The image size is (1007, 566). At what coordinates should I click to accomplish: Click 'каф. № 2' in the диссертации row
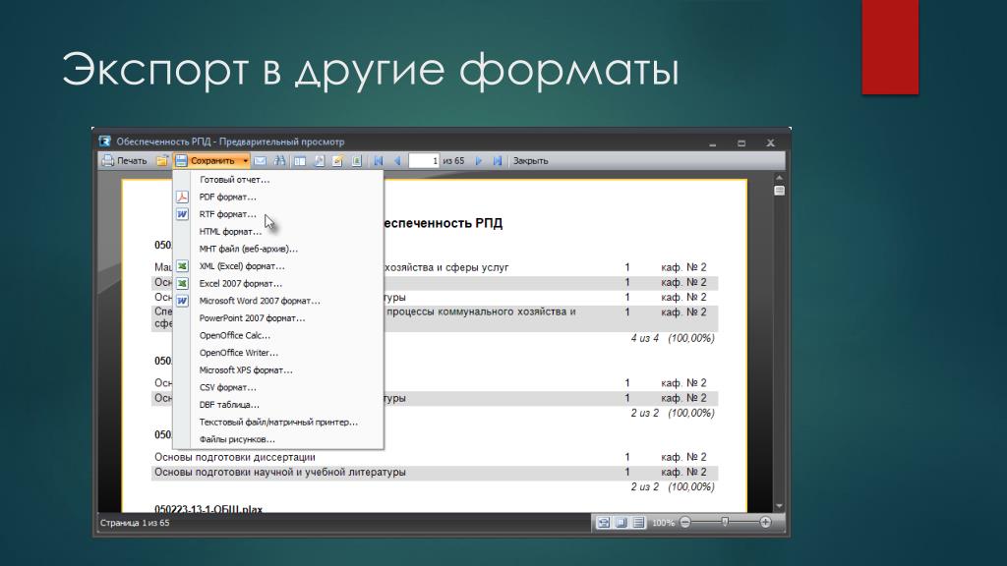[x=684, y=457]
